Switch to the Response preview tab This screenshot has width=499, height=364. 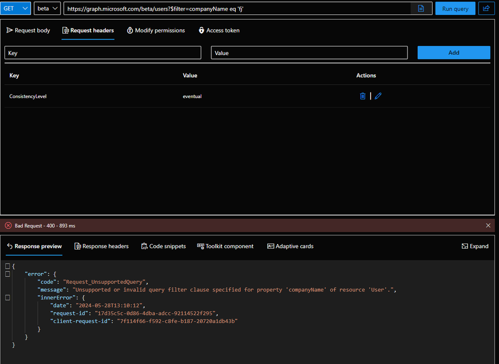tap(34, 246)
